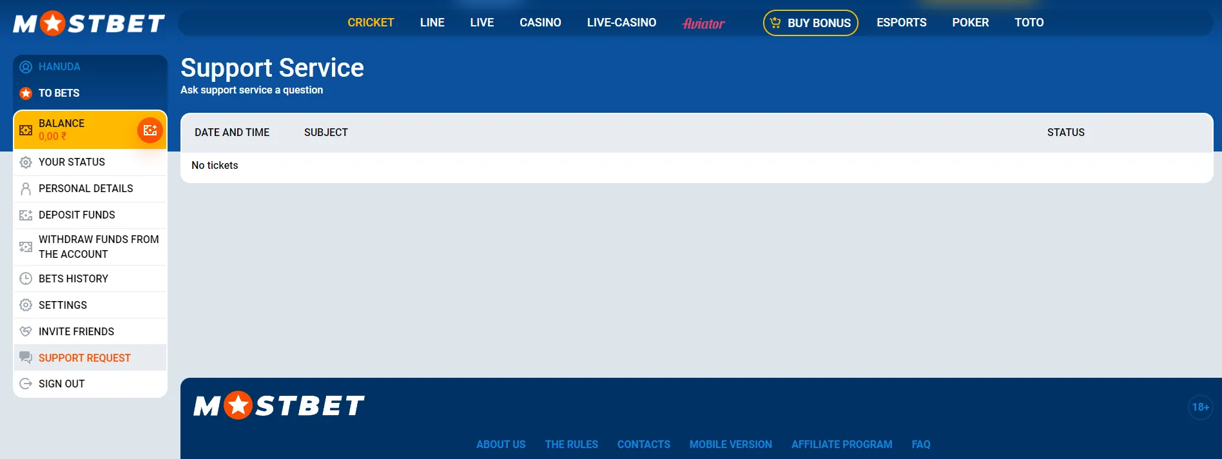This screenshot has height=459, width=1222.
Task: Sign out of the account
Action: (x=90, y=384)
